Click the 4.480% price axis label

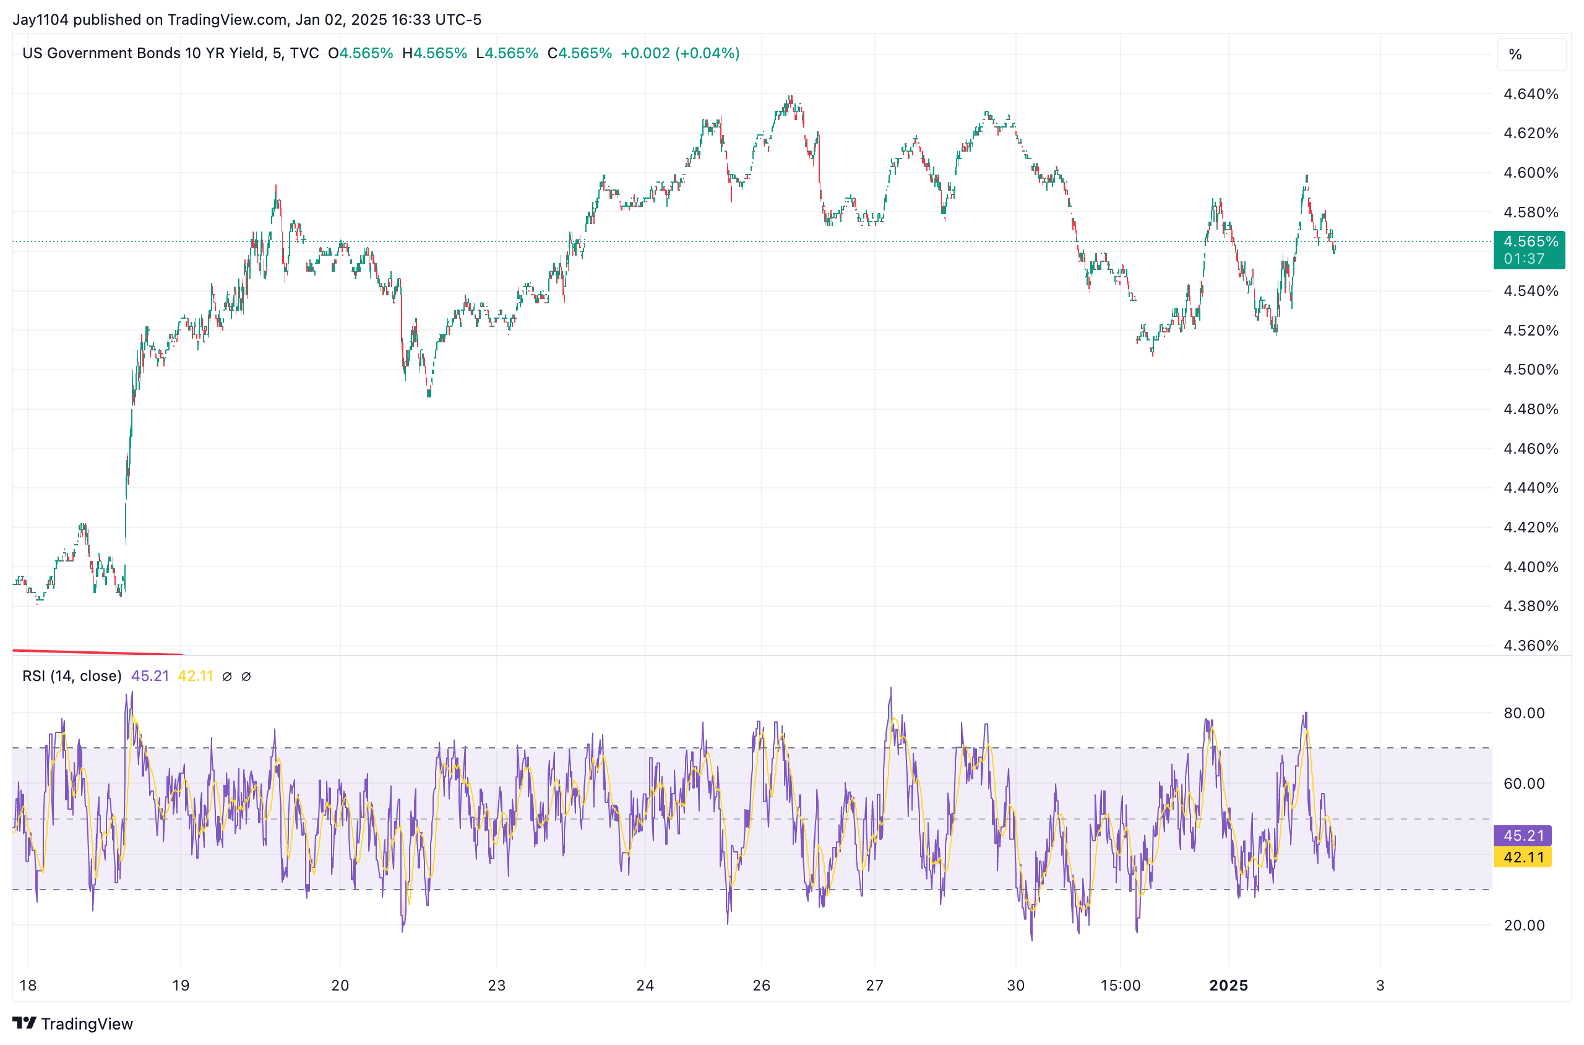click(x=1531, y=409)
